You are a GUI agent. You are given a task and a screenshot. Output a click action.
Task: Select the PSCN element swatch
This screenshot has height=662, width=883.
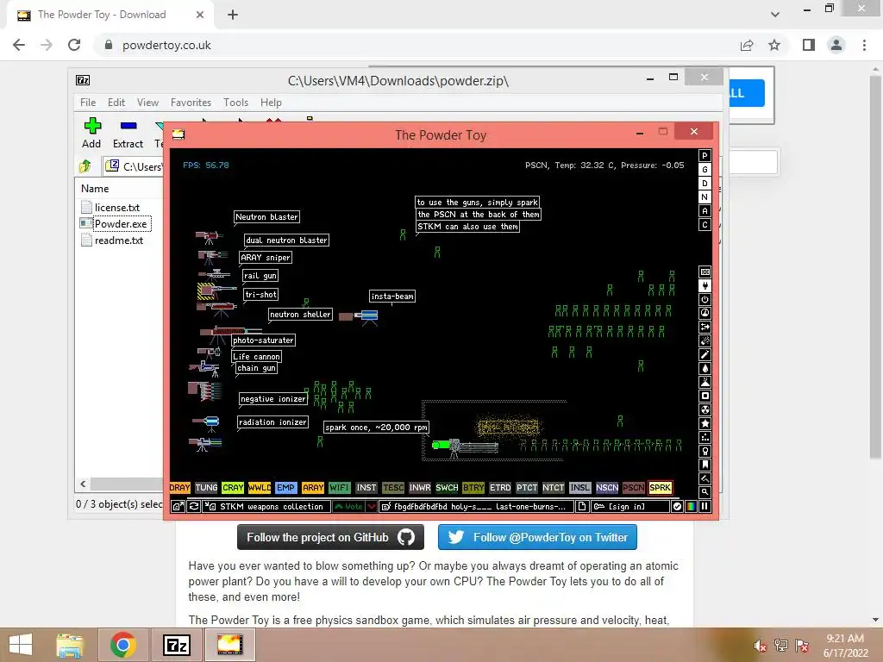point(634,488)
